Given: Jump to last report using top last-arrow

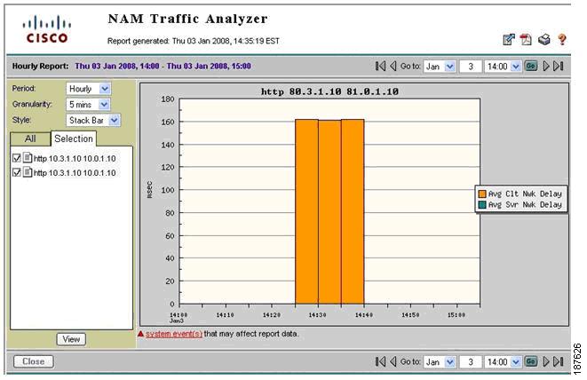Looking at the screenshot, I should (x=559, y=67).
